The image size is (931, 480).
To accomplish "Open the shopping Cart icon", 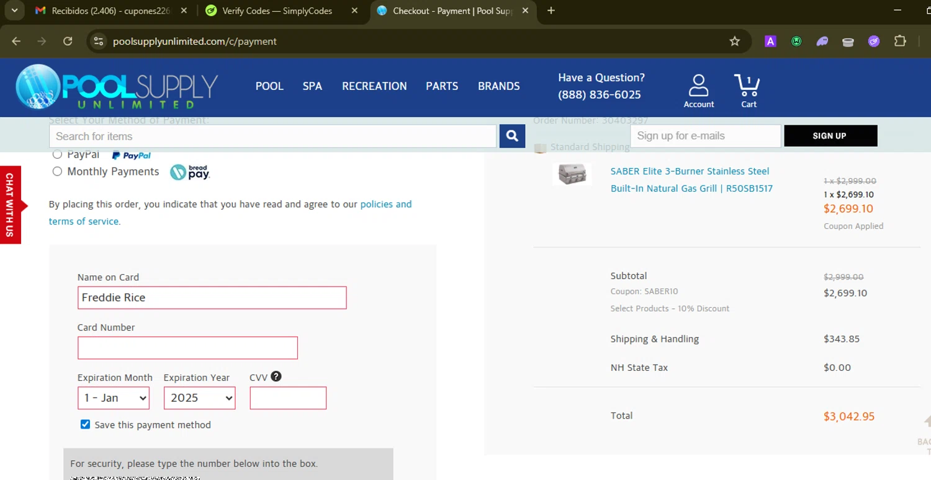I will tap(748, 91).
